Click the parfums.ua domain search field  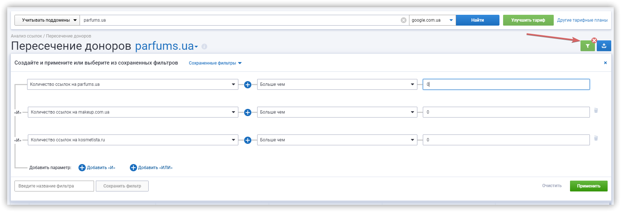click(240, 20)
